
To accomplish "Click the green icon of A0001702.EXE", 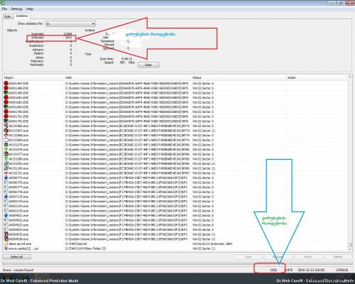I will pos(6,121).
